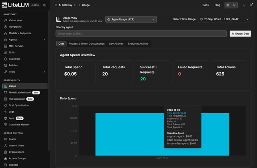Viewport: 257px width, 168px height.
Task: Click the ROI Calculator icon
Action: 5,99
